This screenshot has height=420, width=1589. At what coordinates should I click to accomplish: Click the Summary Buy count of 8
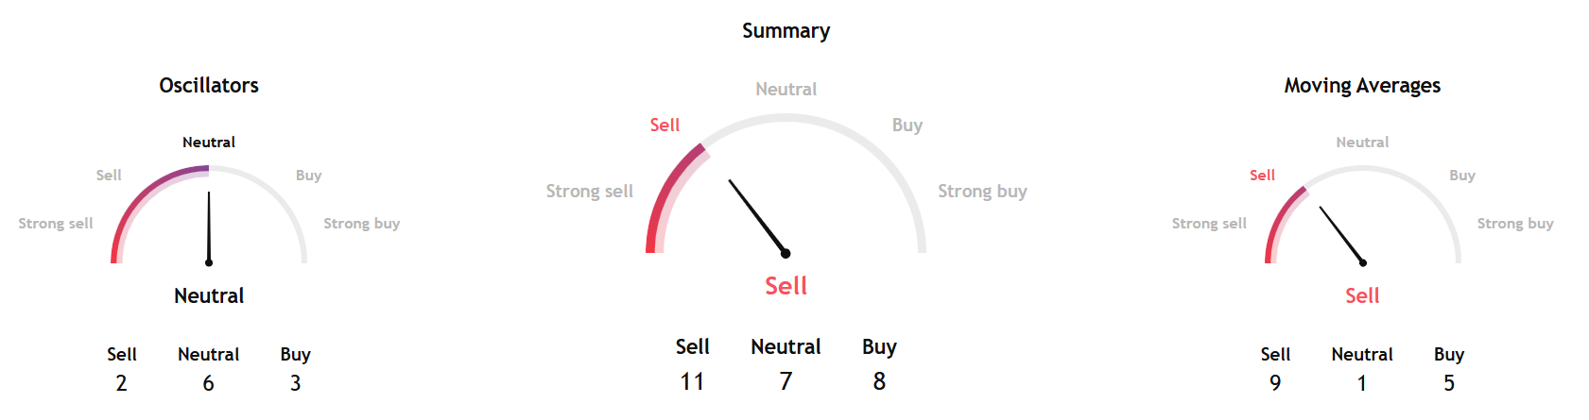point(879,381)
